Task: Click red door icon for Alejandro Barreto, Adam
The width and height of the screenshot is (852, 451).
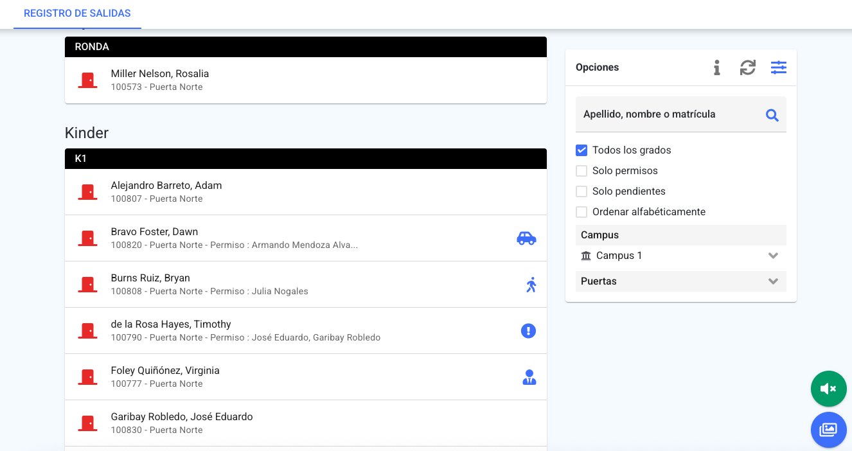Action: tap(87, 192)
